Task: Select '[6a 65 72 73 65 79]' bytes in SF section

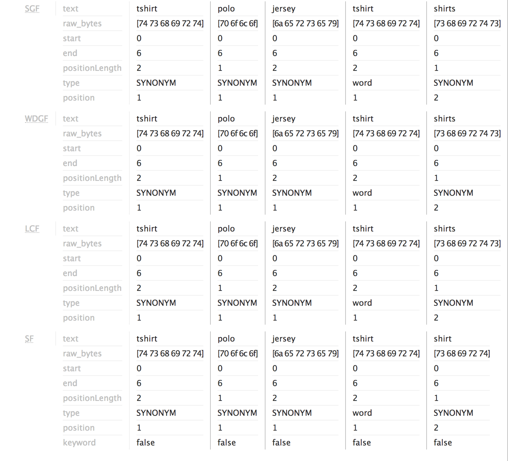Action: [x=305, y=353]
